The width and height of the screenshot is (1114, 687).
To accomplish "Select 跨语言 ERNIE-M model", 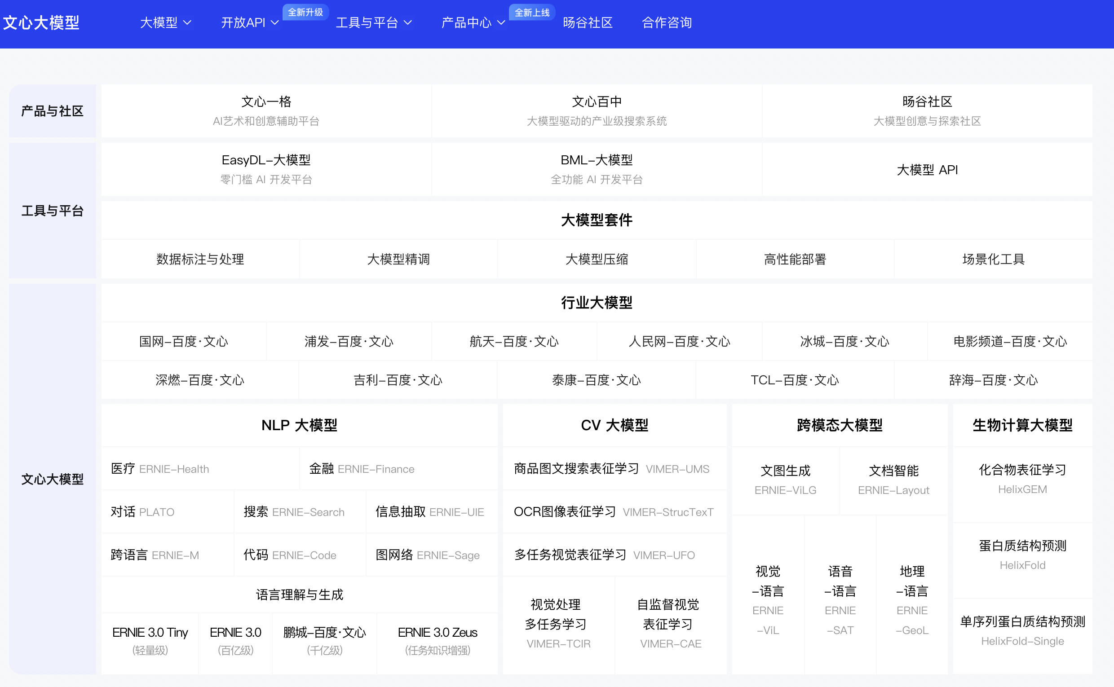I will coord(167,555).
